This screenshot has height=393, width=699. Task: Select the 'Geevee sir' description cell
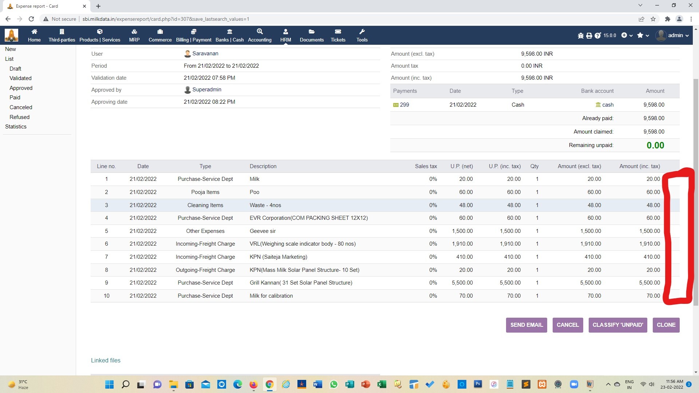coord(262,231)
